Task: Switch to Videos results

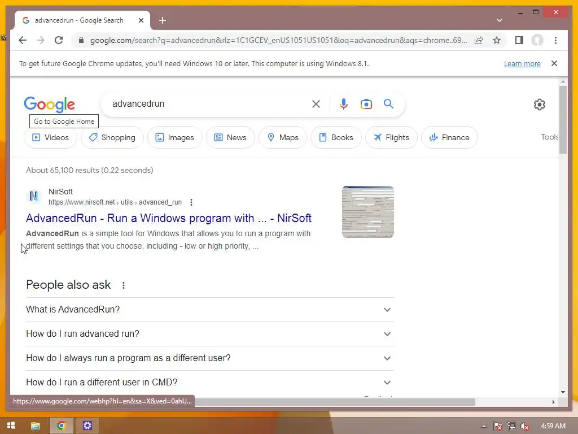Action: coord(50,137)
